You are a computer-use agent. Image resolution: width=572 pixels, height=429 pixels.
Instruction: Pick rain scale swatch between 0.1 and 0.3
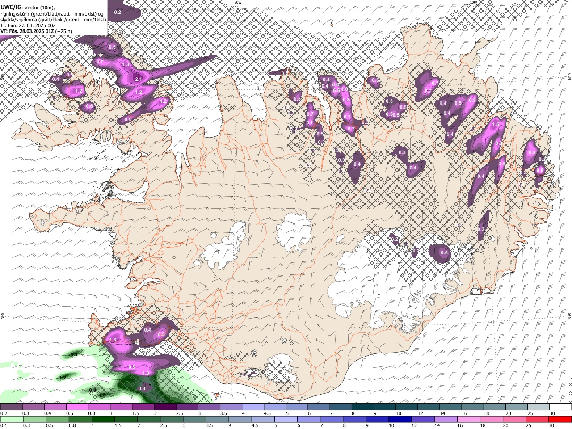tap(11, 419)
